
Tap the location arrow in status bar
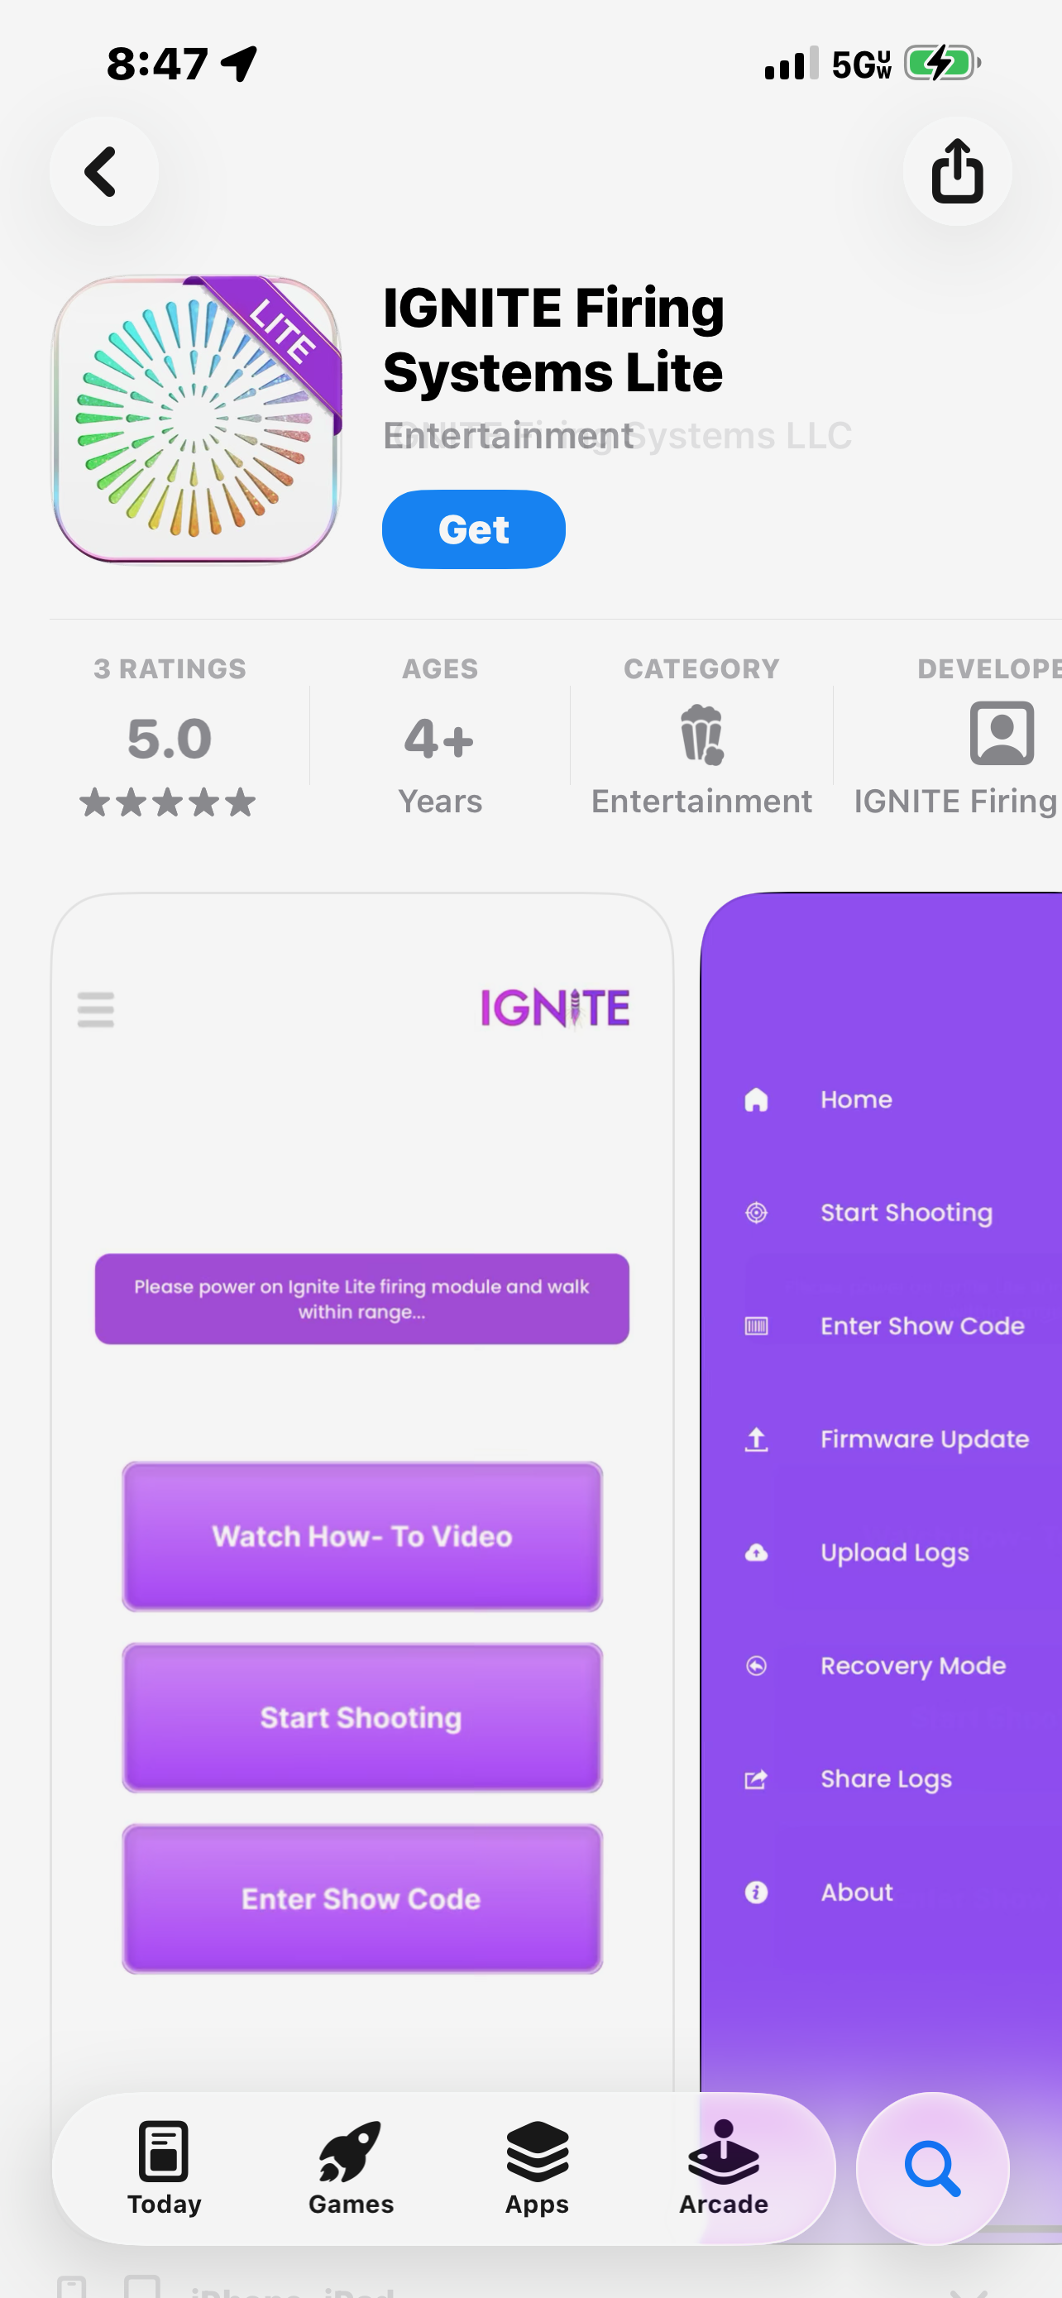[x=239, y=64]
